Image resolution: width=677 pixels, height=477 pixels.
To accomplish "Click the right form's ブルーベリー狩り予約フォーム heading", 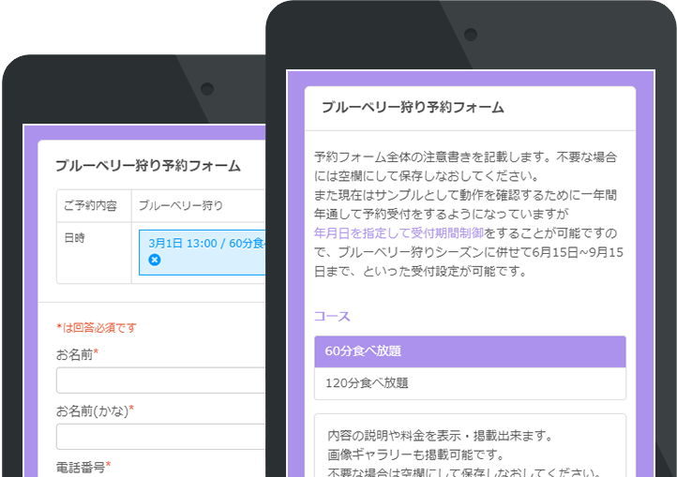I will [x=413, y=107].
